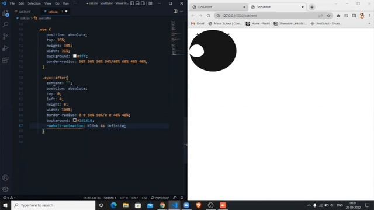Open editor More Actions ellipsis menu
The height and width of the screenshot is (210, 374).
(x=182, y=11)
